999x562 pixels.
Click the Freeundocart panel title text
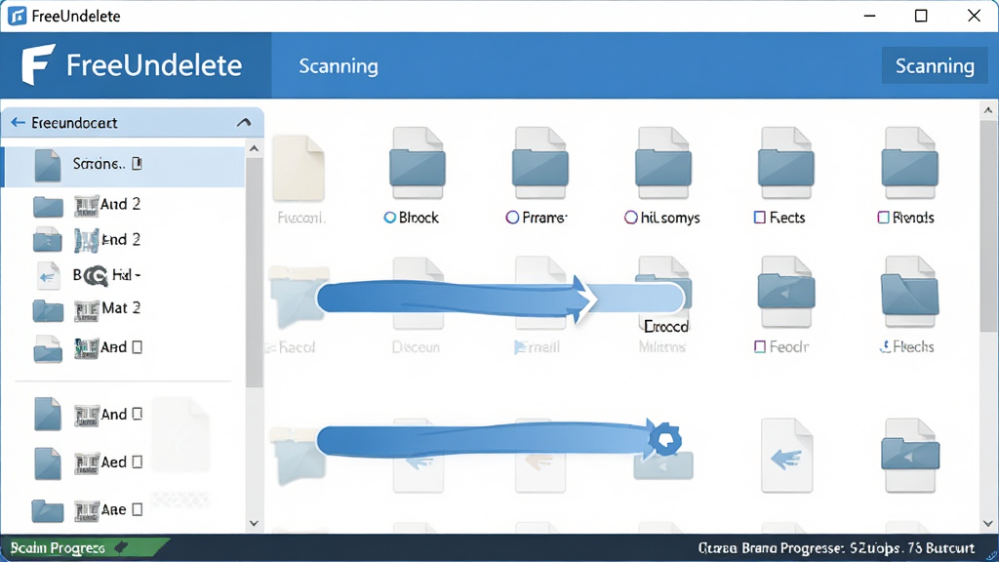(x=74, y=123)
